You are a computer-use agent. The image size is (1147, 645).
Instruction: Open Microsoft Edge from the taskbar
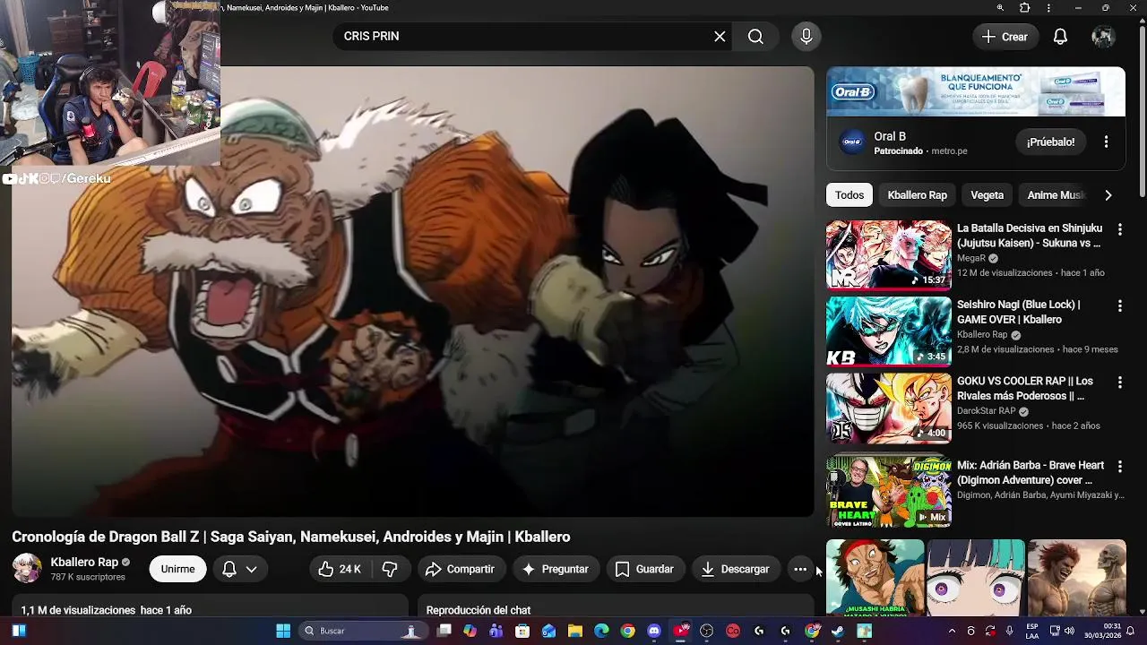tap(601, 631)
